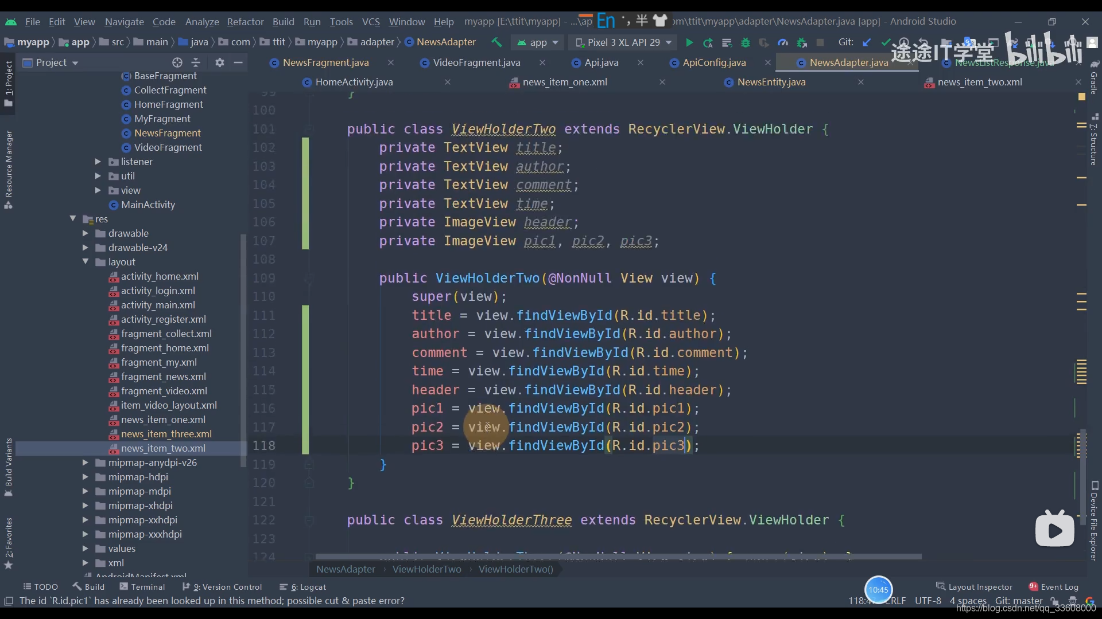Close the HomeActivity.java tab
The image size is (1102, 619).
448,82
